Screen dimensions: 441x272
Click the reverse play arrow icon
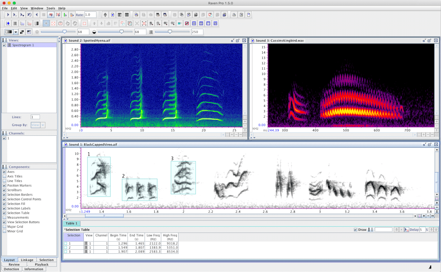[37, 15]
